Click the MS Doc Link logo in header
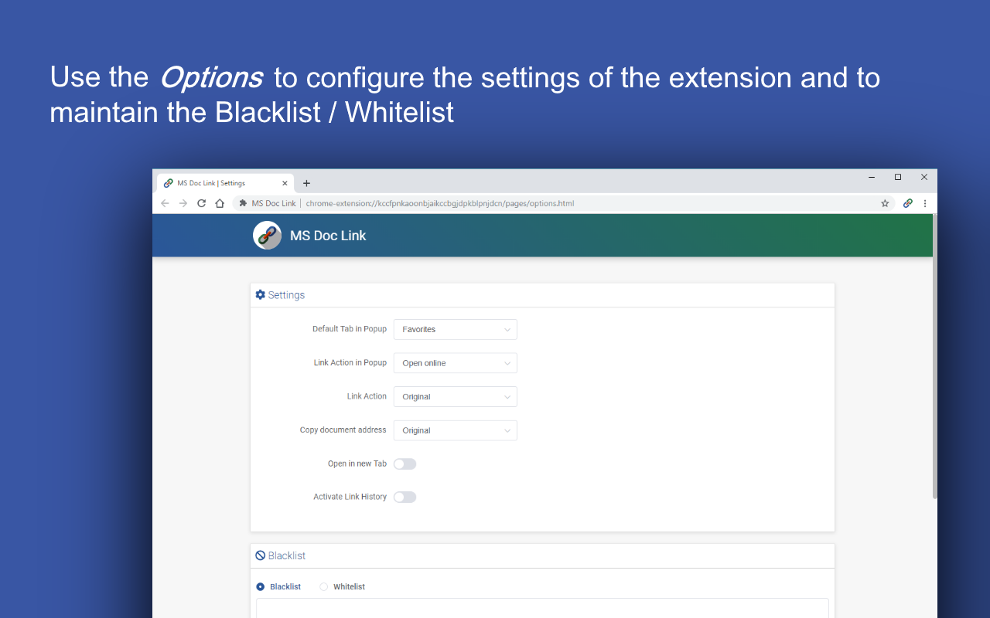 (x=267, y=236)
